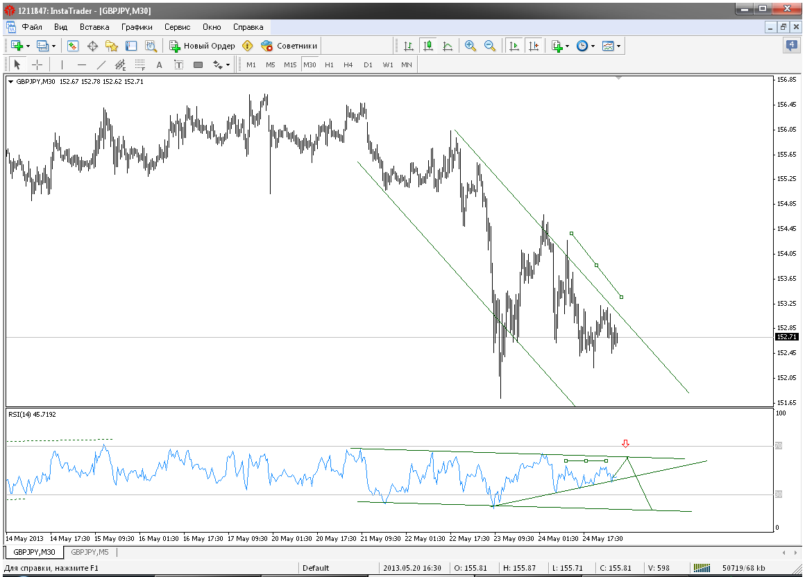Expand the periods clock dropdown arrow

(593, 46)
